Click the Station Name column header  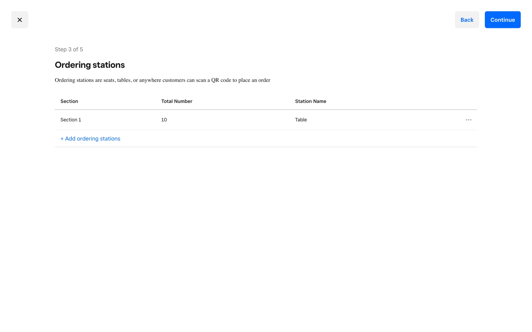(x=311, y=101)
